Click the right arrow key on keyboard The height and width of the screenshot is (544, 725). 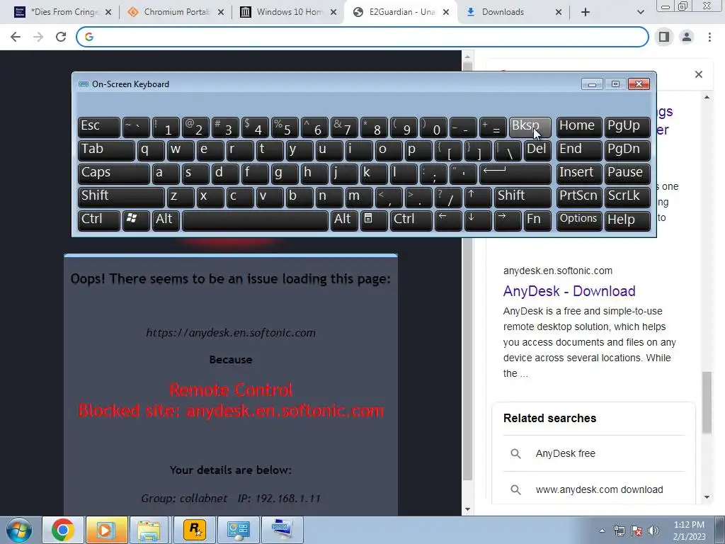point(507,221)
